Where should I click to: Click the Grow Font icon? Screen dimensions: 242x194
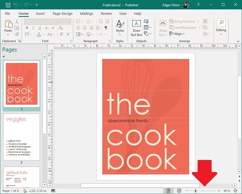tap(62, 34)
